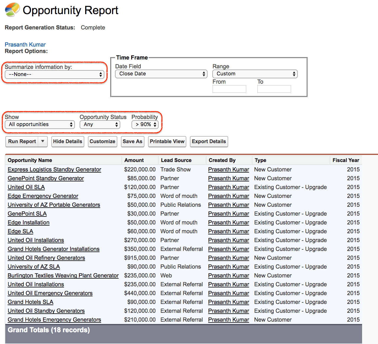Open United Oil Installations $270,000.00 opportunity

point(36,240)
